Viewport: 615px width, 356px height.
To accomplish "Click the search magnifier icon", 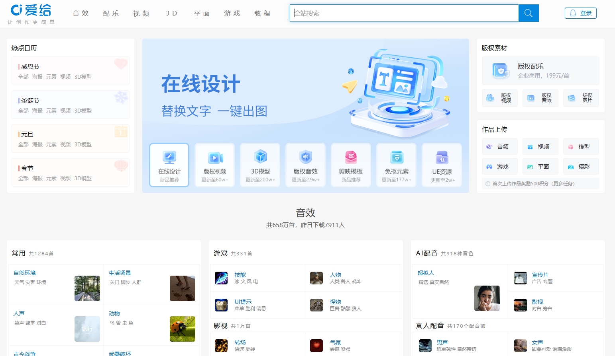I will (x=528, y=13).
